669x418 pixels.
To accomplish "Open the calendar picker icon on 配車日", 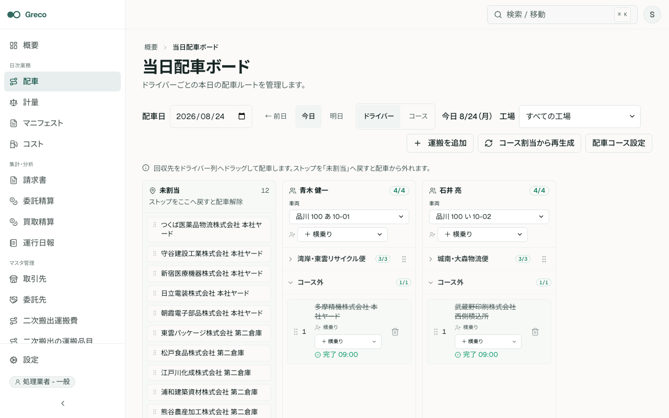I will (242, 117).
